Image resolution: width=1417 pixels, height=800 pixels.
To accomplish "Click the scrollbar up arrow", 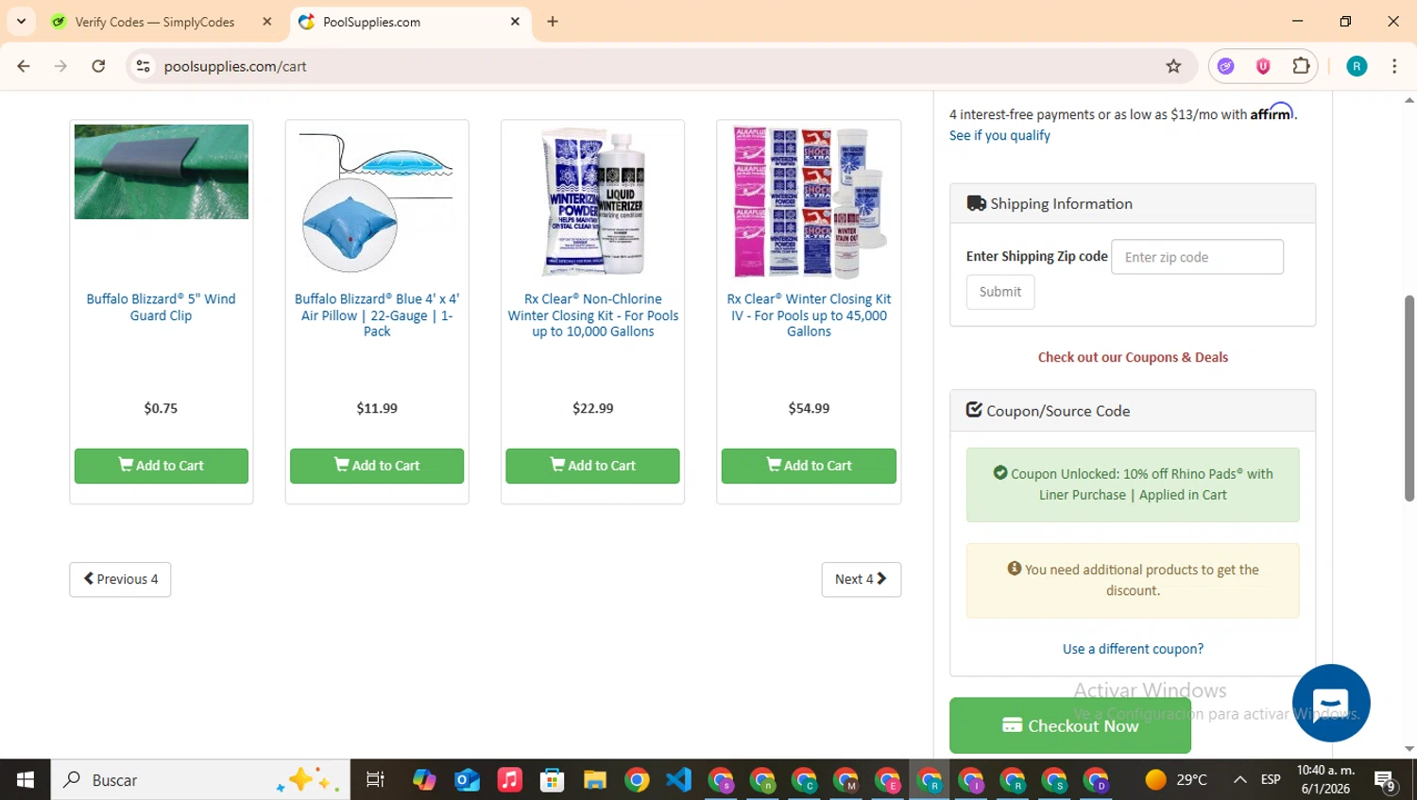I will 1409,99.
